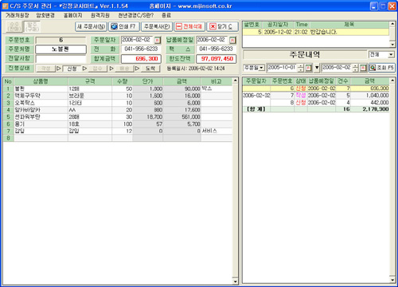Click the 상태 header in order history

[x=301, y=81]
